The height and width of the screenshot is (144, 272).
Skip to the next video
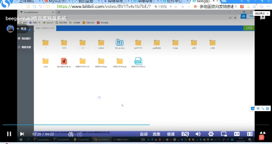(x=22, y=134)
